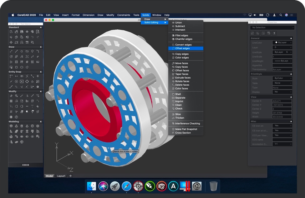Open the Modify menu in menu bar
Screen dimensions: 305x198
(110, 15)
